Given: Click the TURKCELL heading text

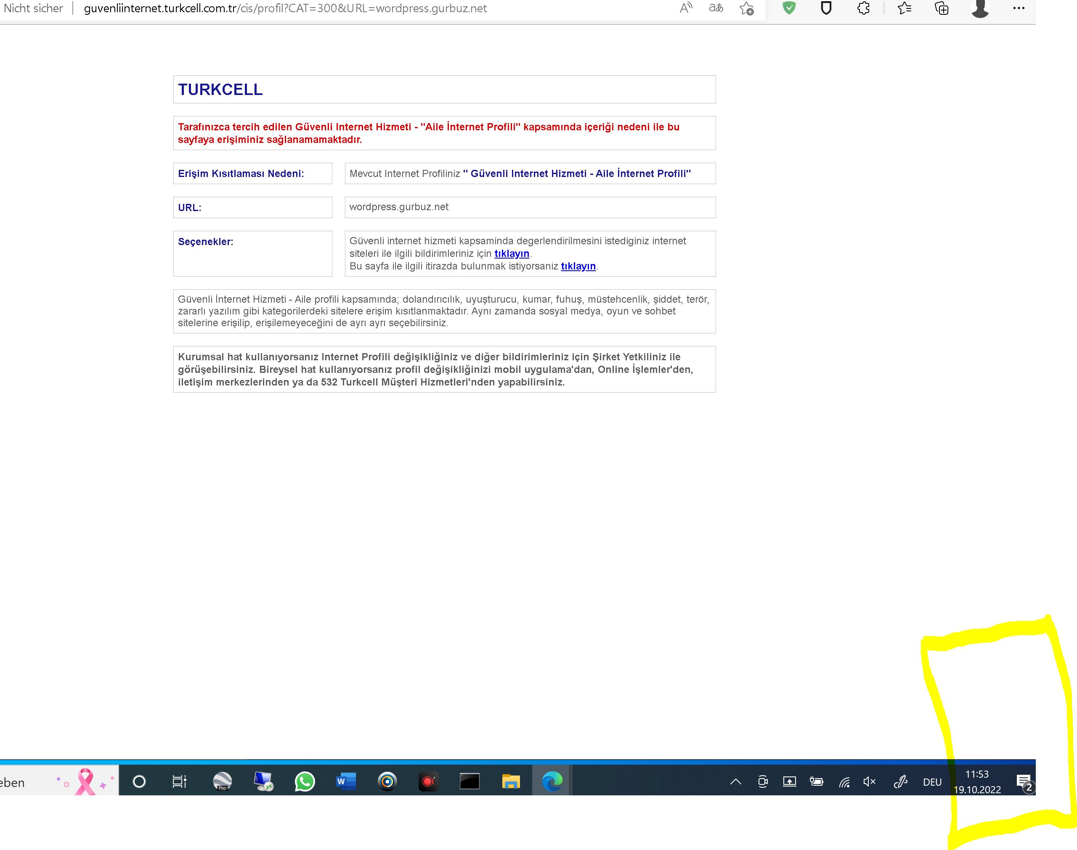Looking at the screenshot, I should click(x=220, y=90).
